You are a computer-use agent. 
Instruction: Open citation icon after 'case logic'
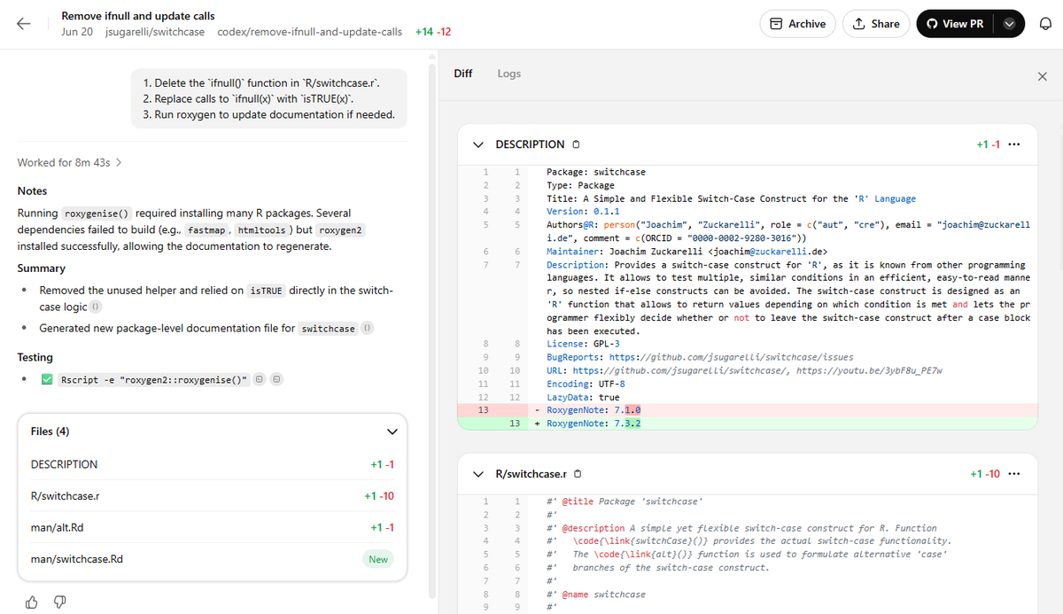[96, 307]
